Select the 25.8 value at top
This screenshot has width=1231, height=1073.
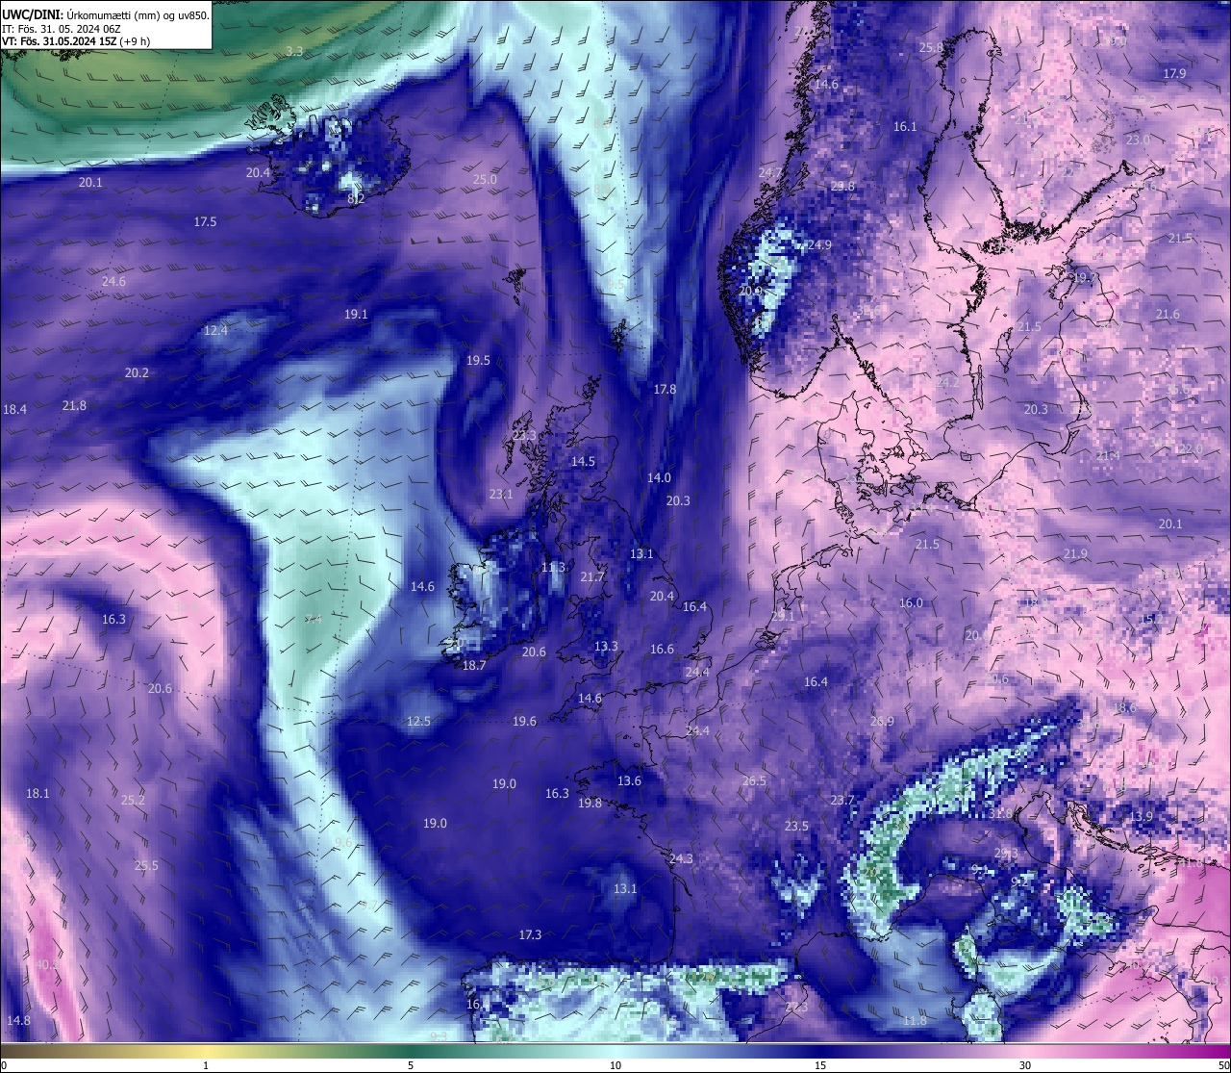click(x=931, y=47)
